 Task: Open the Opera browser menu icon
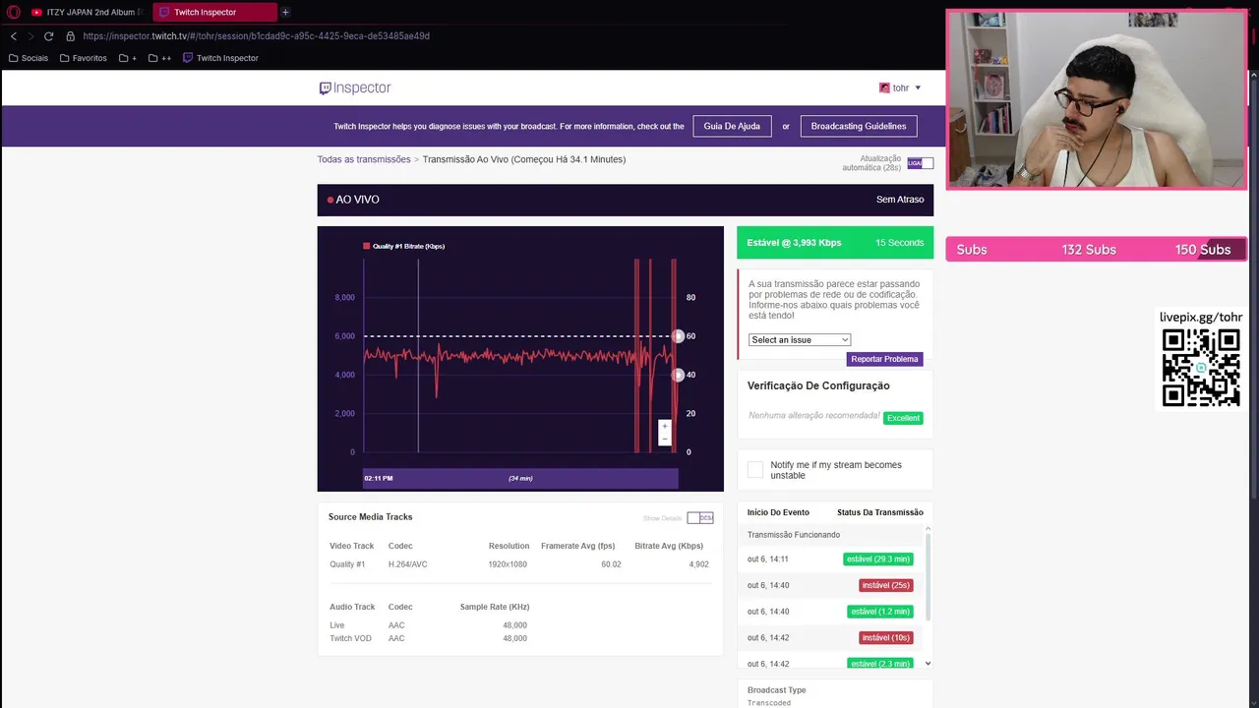pyautogui.click(x=13, y=12)
